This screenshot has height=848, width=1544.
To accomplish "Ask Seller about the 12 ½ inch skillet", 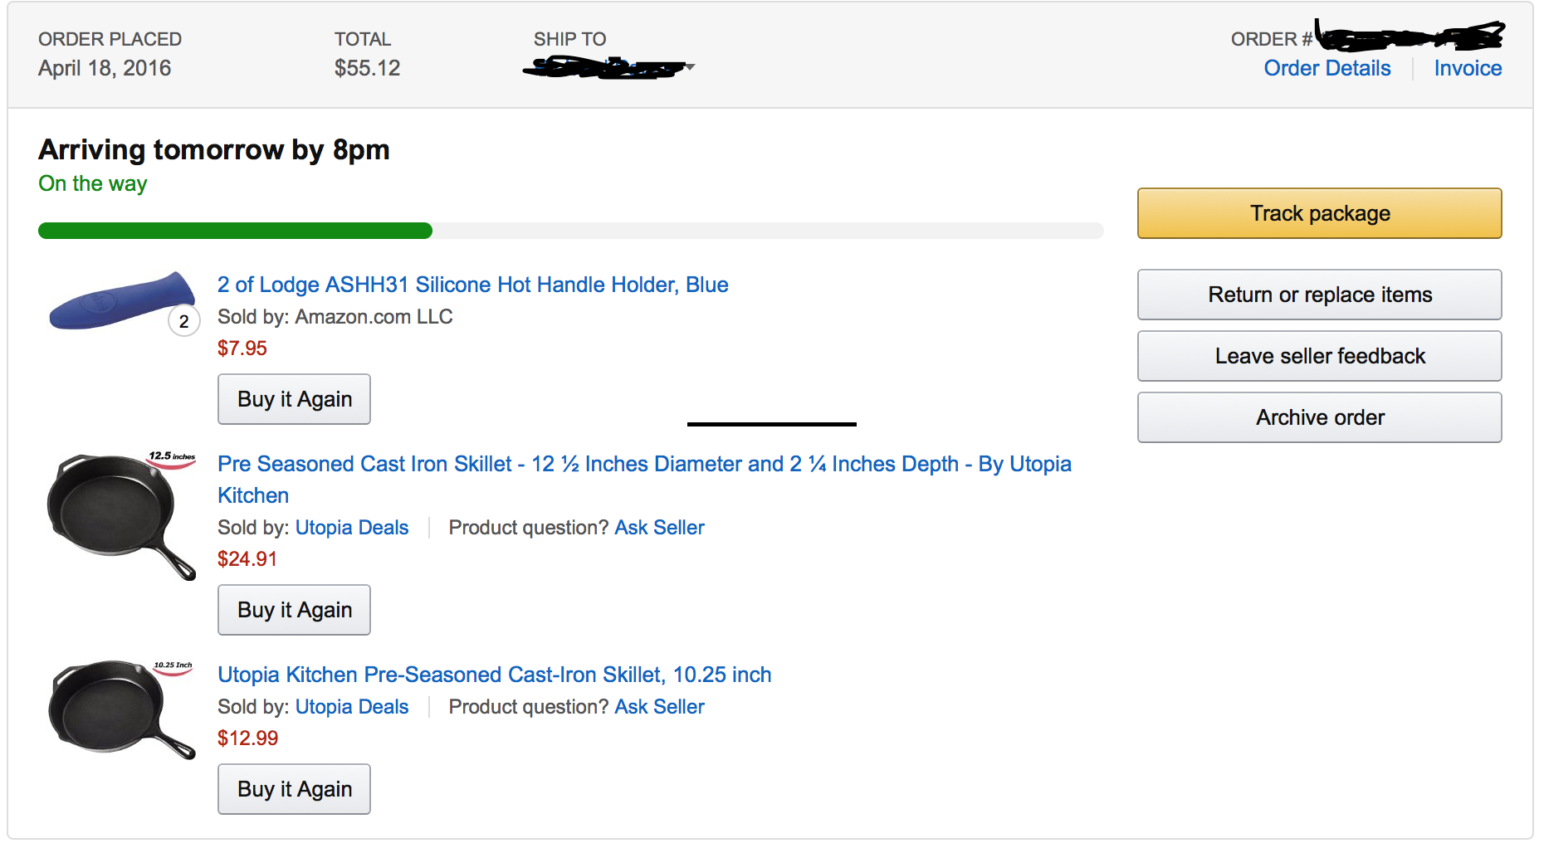I will point(659,528).
